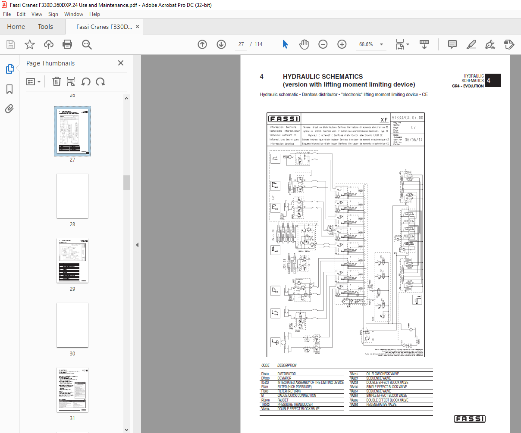
Task: Switch to the Home tab
Action: pos(16,27)
